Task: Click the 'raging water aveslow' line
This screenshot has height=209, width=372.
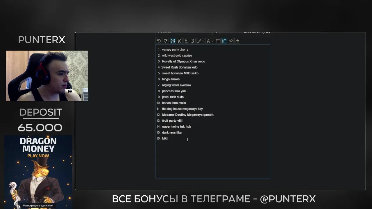Action: pyautogui.click(x=176, y=85)
